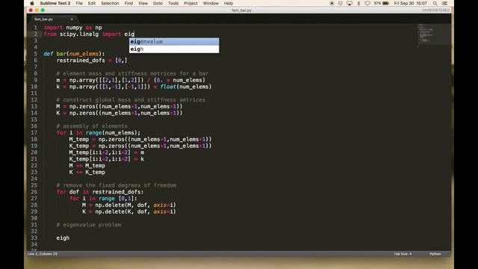Click the Wi-Fi status icon
This screenshot has height=269, width=478.
pos(367,3)
